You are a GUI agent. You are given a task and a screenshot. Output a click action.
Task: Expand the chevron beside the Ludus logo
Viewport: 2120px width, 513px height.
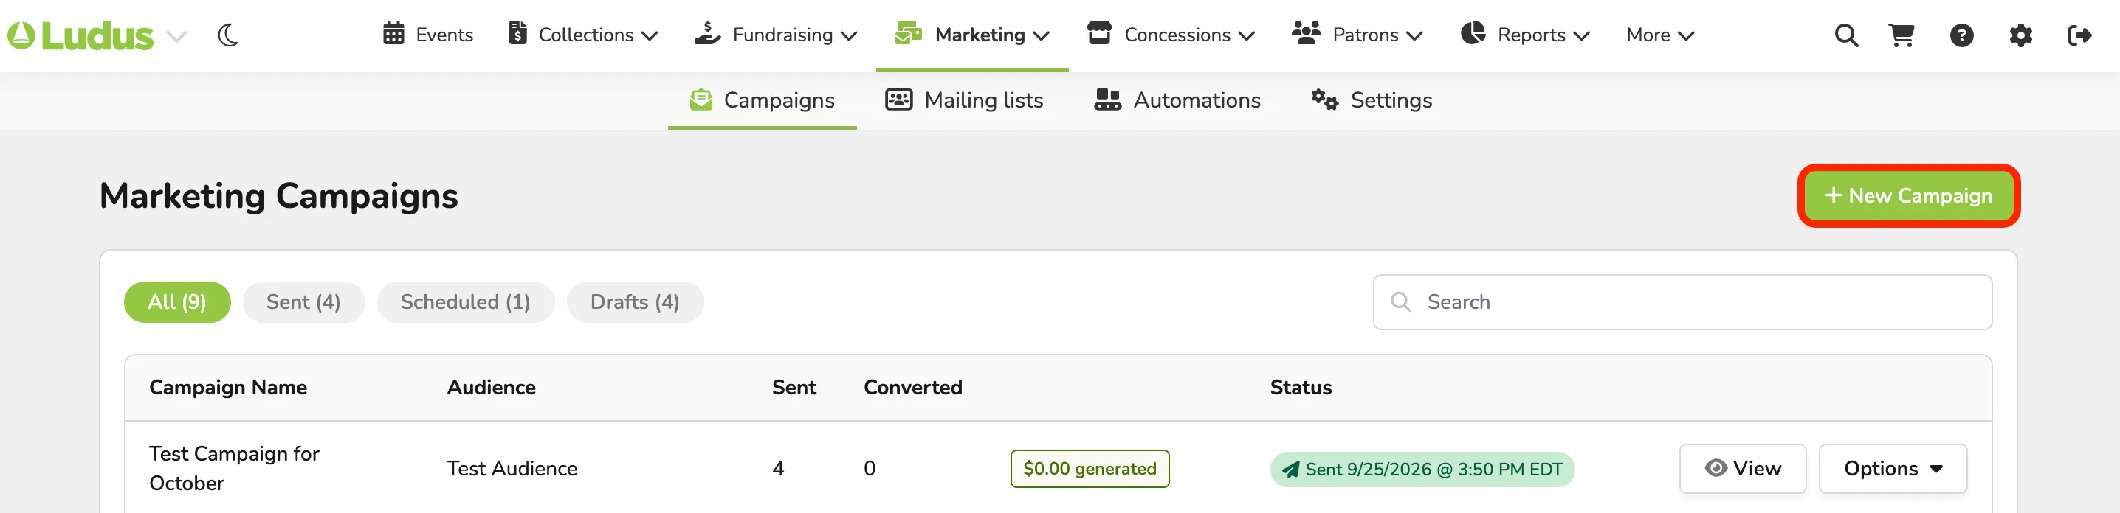tap(177, 36)
